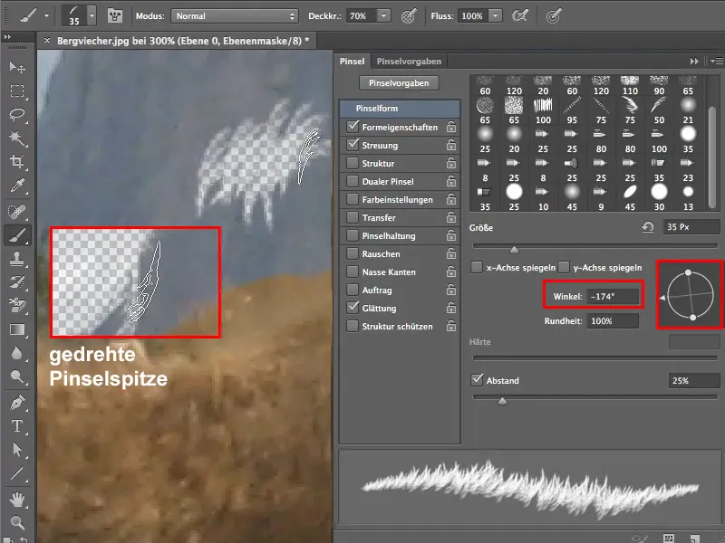Select the Hand tool
Viewport: 725px width, 543px height.
pos(17,500)
